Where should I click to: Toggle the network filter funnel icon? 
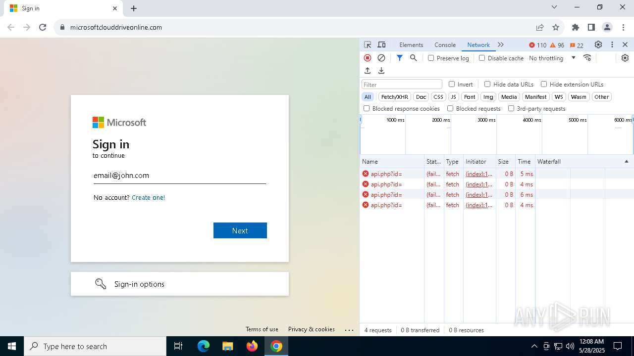point(400,58)
